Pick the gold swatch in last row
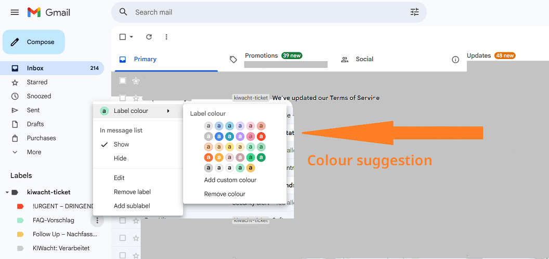The height and width of the screenshot is (259, 549). coord(251,168)
